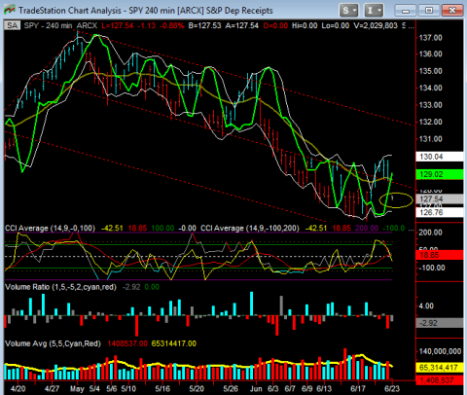Click the TradeStation logo icon in title bar
Image resolution: width=467 pixels, height=395 pixels.
pyautogui.click(x=10, y=10)
